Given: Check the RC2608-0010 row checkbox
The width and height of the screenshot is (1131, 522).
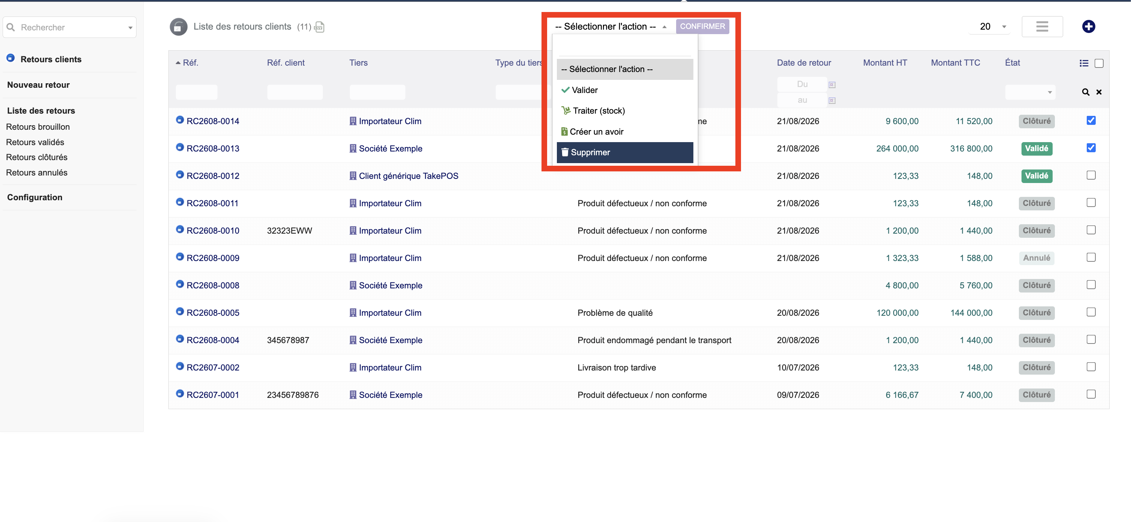Looking at the screenshot, I should pos(1091,230).
